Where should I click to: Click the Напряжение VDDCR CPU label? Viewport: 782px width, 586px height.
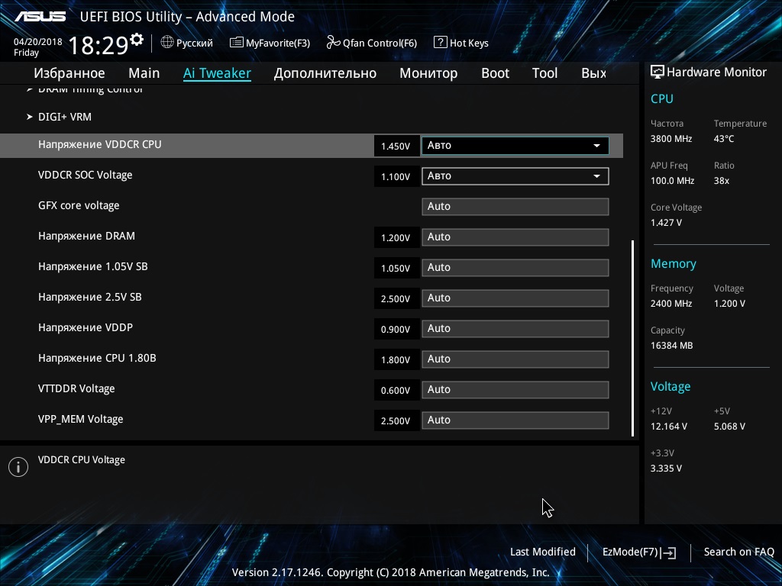(x=100, y=144)
